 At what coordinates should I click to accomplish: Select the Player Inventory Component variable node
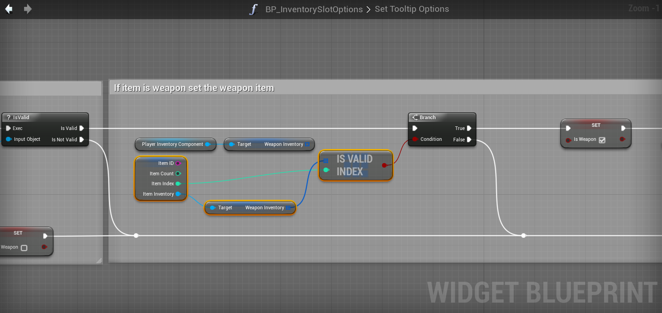point(175,144)
